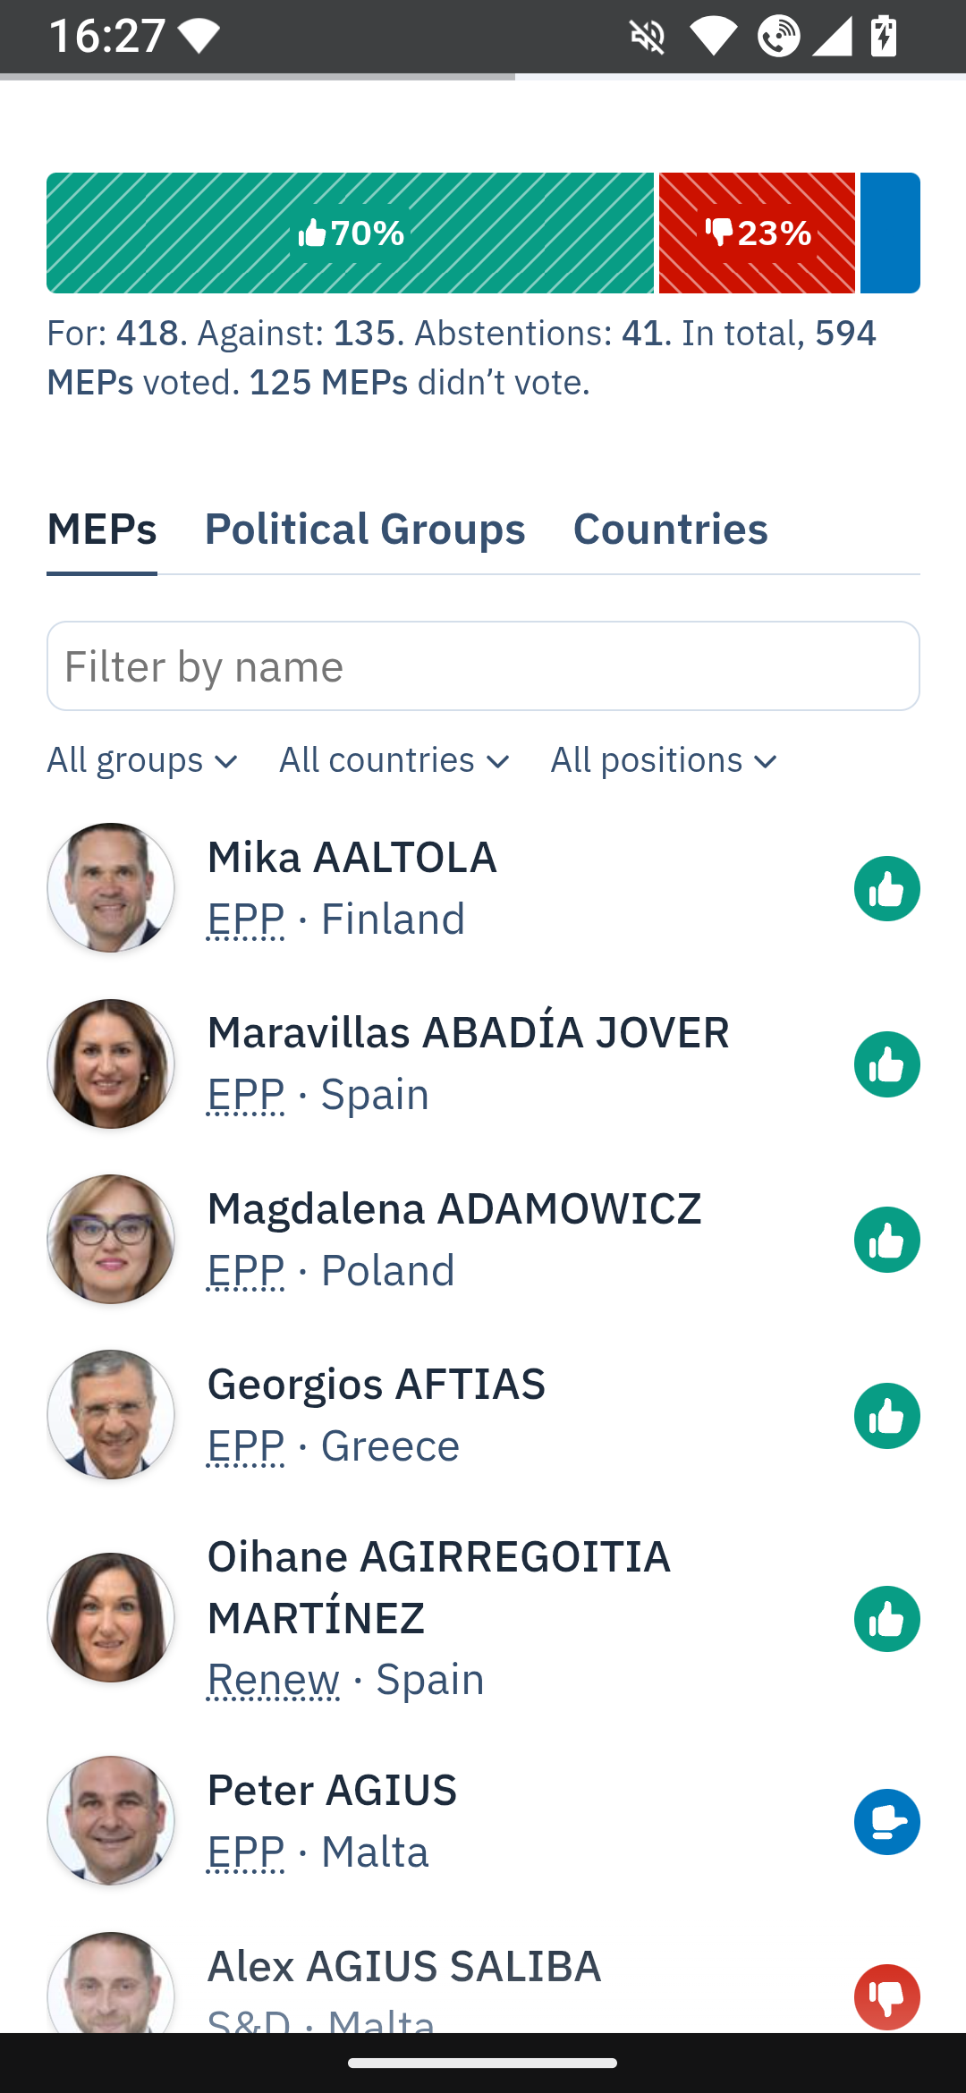Screen dimensions: 966x2093
Task: Switch to the Countries tab
Action: [x=670, y=530]
